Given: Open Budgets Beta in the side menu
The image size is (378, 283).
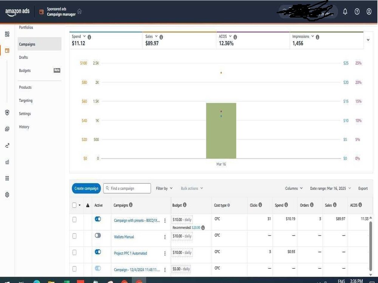Looking at the screenshot, I should tap(40, 71).
